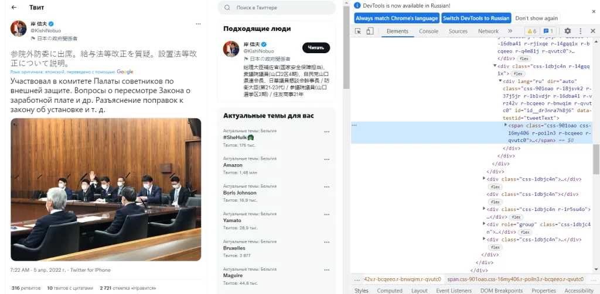
Task: Click Always match Chrome's language button
Action: click(397, 18)
